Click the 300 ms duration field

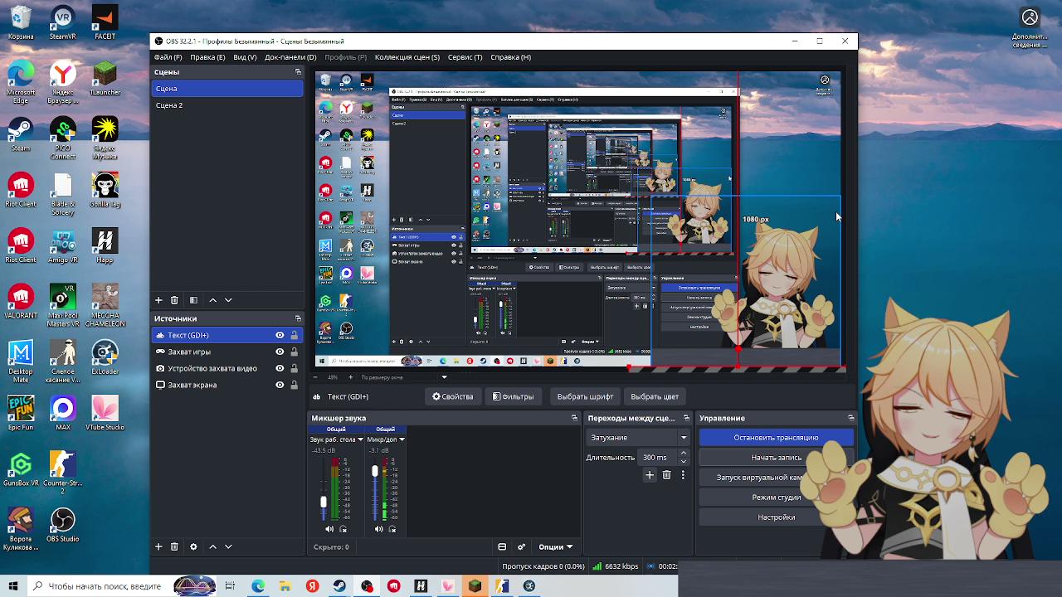pos(655,458)
